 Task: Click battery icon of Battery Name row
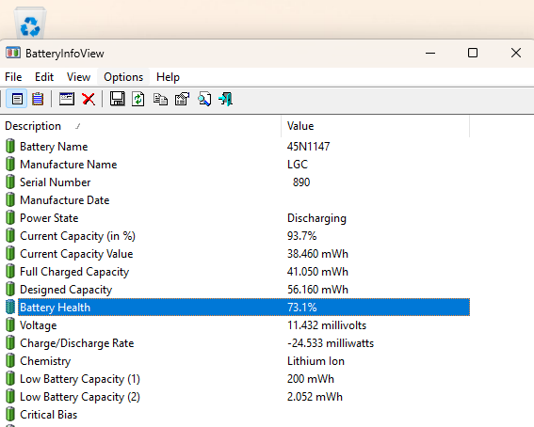pos(10,146)
